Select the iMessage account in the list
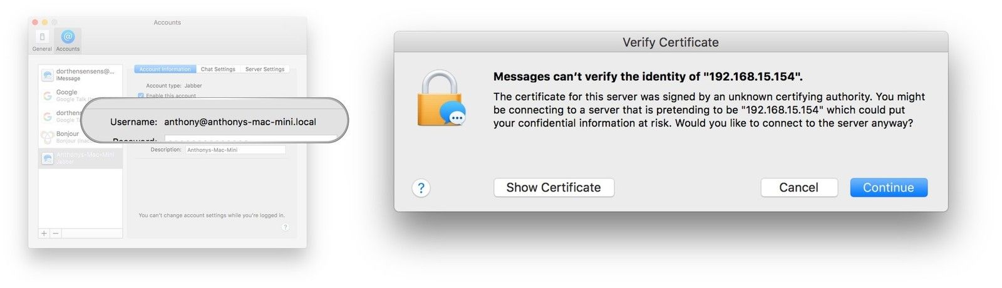The height and width of the screenshot is (288, 1002). (80, 75)
